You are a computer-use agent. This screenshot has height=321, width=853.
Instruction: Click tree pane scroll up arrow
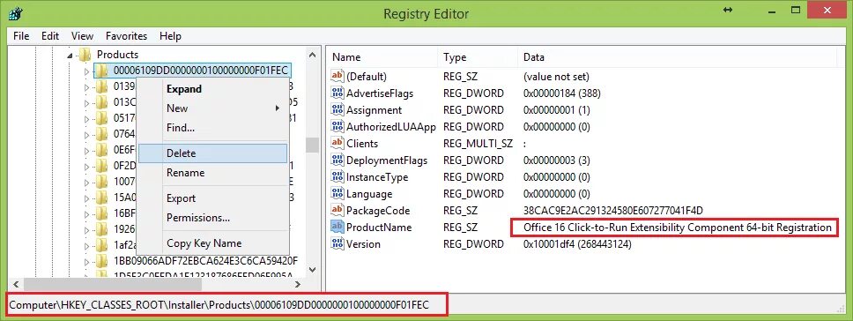coord(312,55)
